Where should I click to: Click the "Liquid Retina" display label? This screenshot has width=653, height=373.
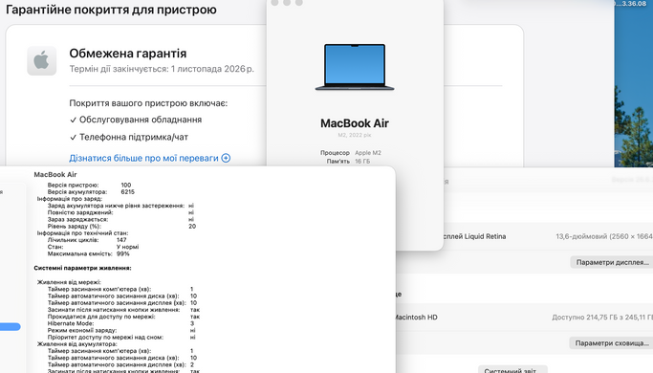tap(485, 236)
